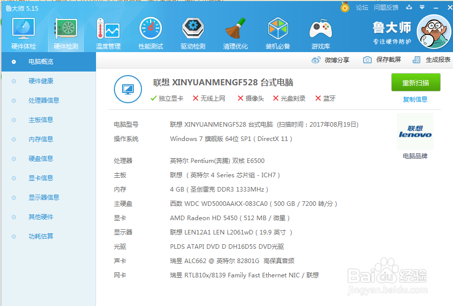Click the 操作系统 row label
The height and width of the screenshot is (306, 453).
tap(126, 139)
